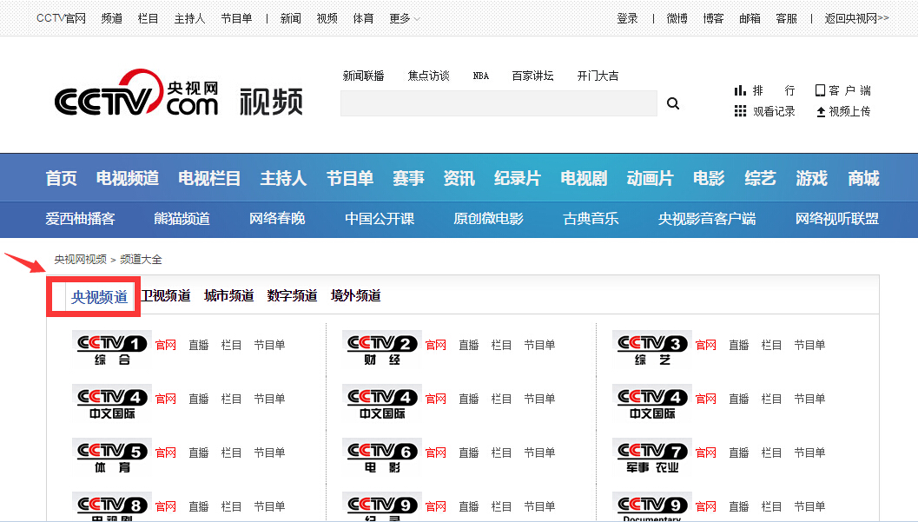This screenshot has height=522, width=918.
Task: Click the 视频上传 upload arrow icon
Action: point(821,112)
